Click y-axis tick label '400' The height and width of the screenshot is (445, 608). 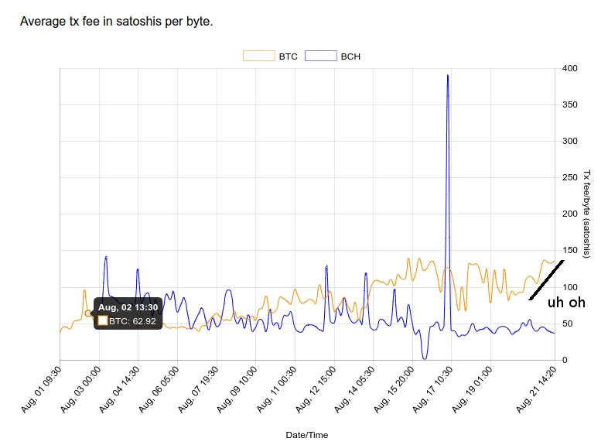pos(569,68)
